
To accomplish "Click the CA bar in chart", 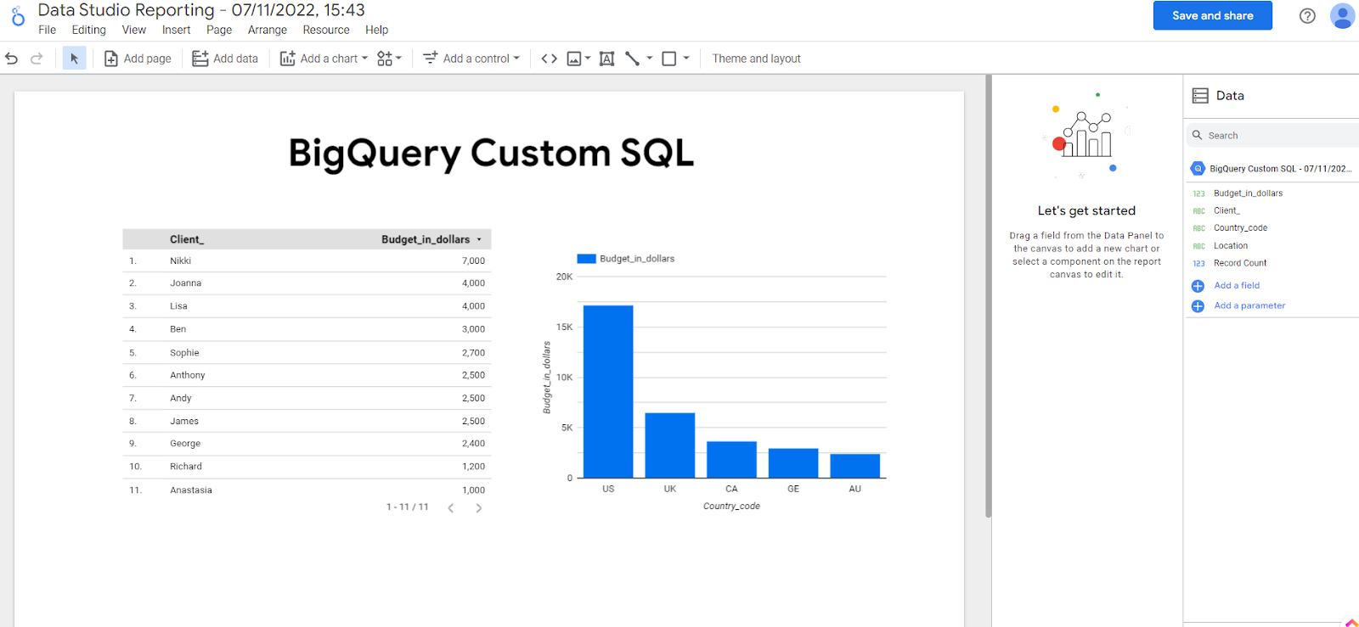I will pyautogui.click(x=731, y=460).
